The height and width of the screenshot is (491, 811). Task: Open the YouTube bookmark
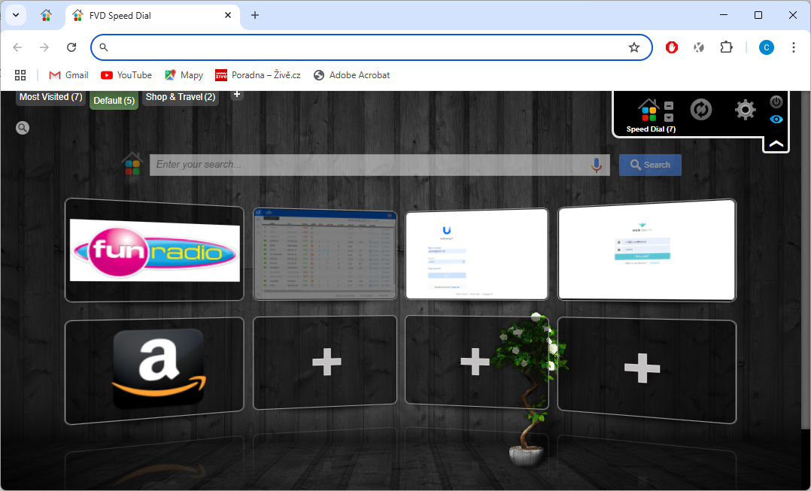[x=126, y=75]
